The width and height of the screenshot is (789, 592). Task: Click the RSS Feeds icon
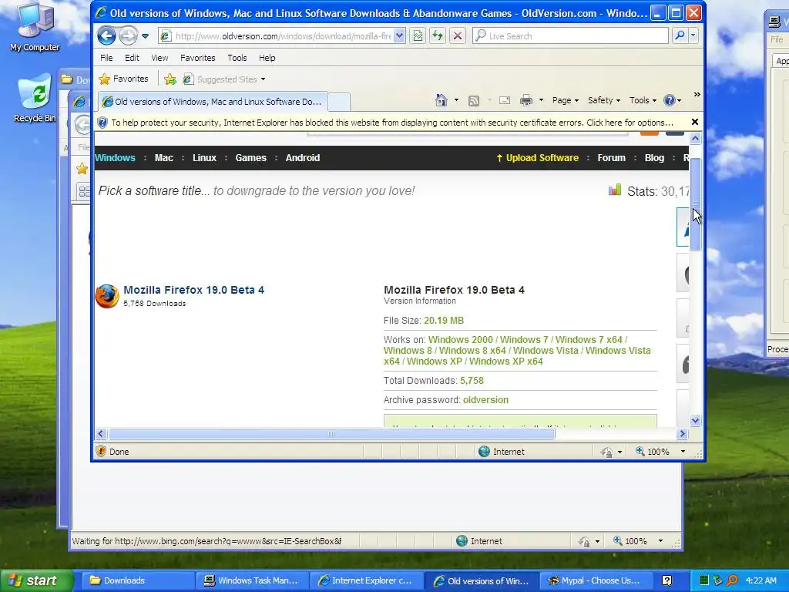click(x=474, y=101)
